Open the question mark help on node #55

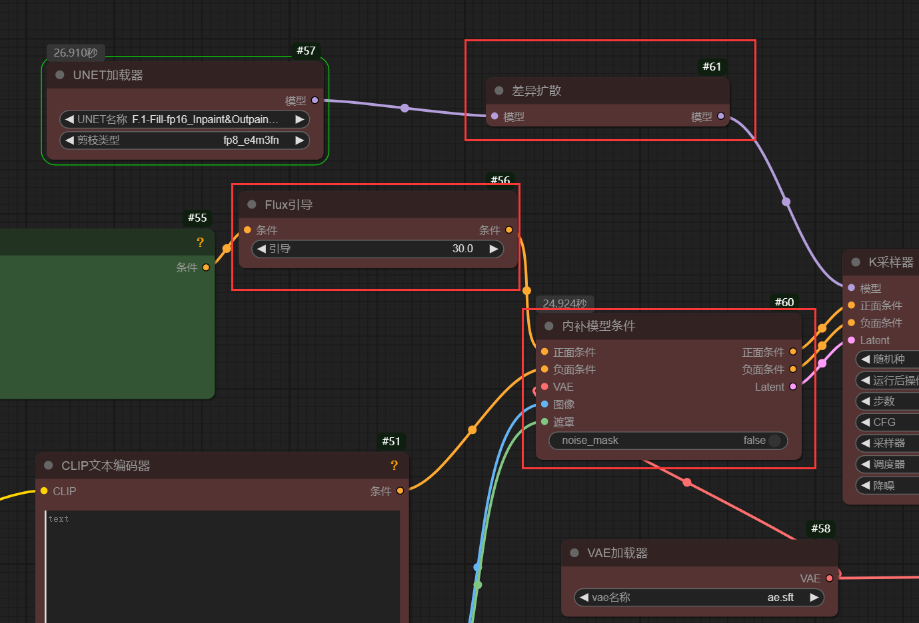click(x=200, y=242)
